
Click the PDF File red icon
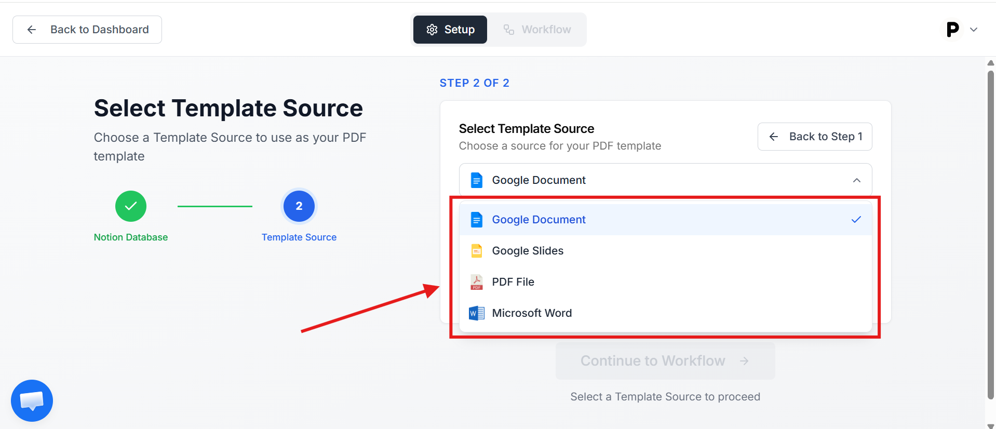pos(476,282)
